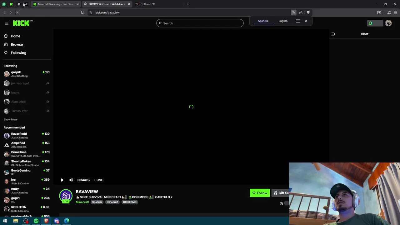Open gogirl IRL channel
This screenshot has height=225, width=400.
[27, 200]
